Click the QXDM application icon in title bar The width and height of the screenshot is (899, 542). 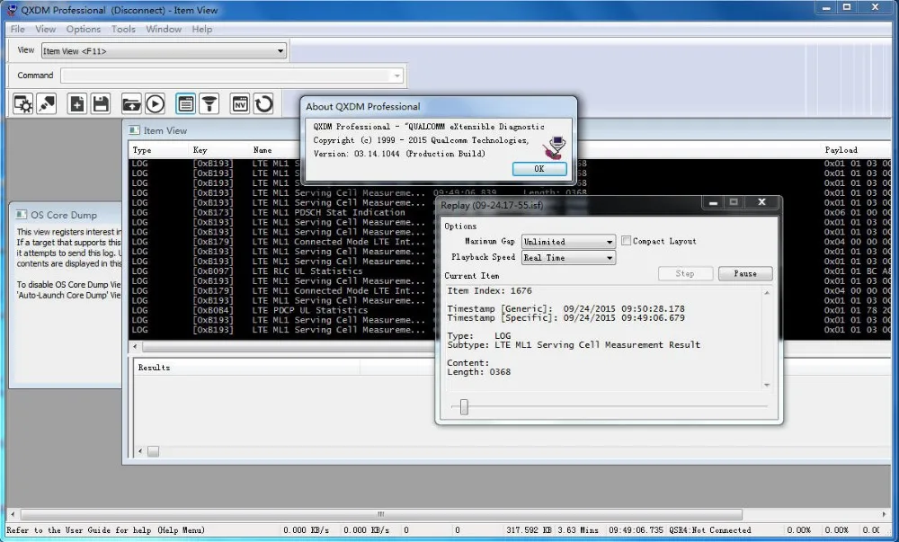[x=12, y=10]
